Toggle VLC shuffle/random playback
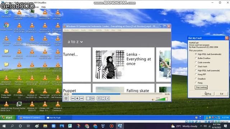Image resolution: width=230 pixels, height=129 pixels. (x=108, y=99)
